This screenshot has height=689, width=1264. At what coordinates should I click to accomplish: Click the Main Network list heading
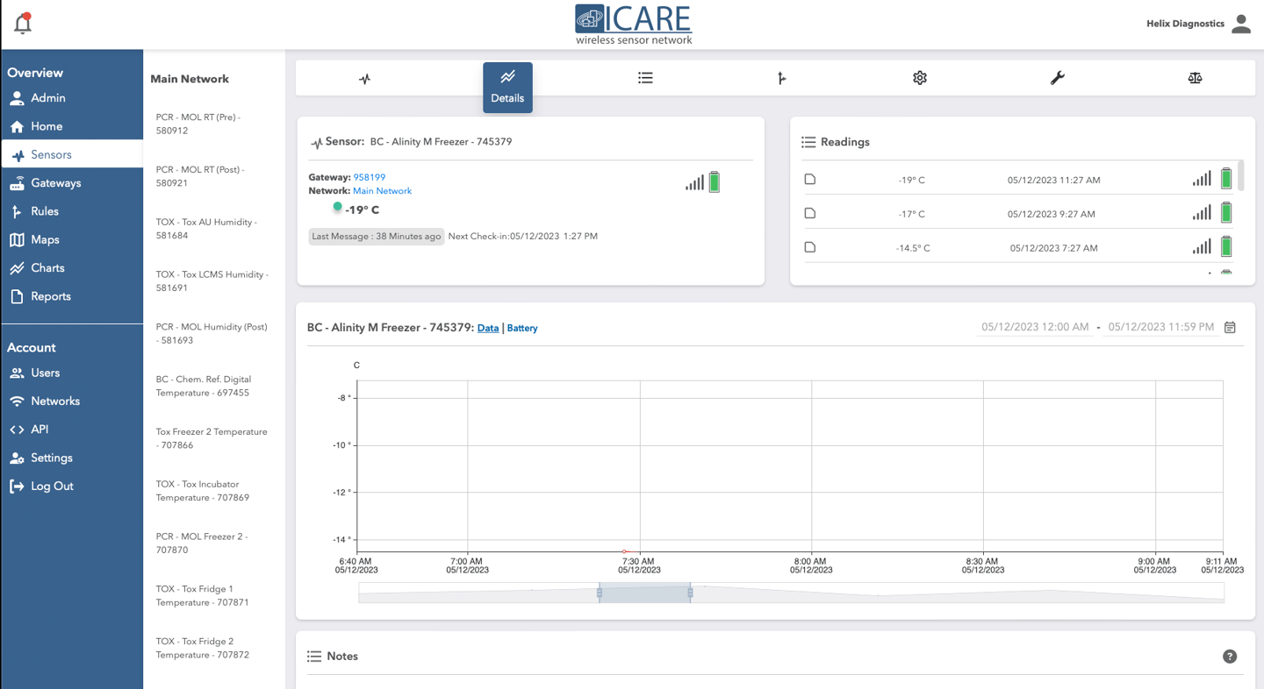(190, 79)
